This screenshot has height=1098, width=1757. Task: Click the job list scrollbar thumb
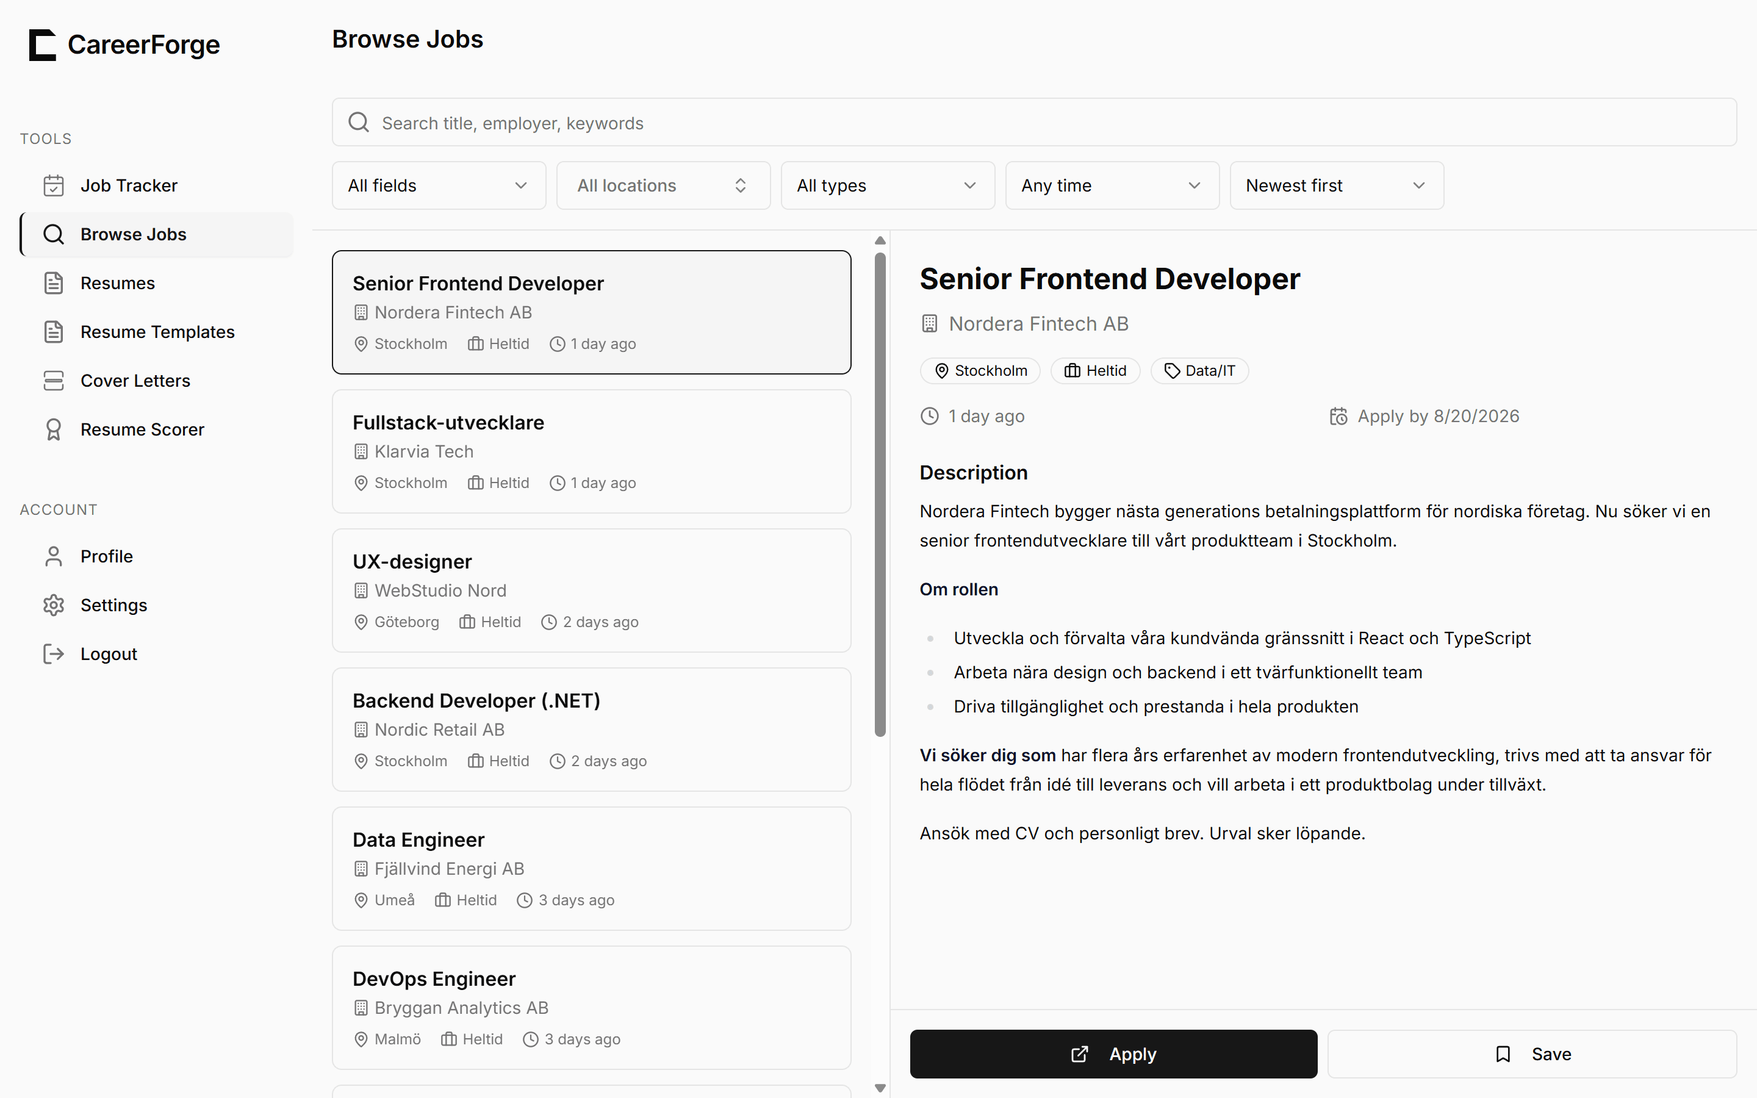(x=880, y=495)
